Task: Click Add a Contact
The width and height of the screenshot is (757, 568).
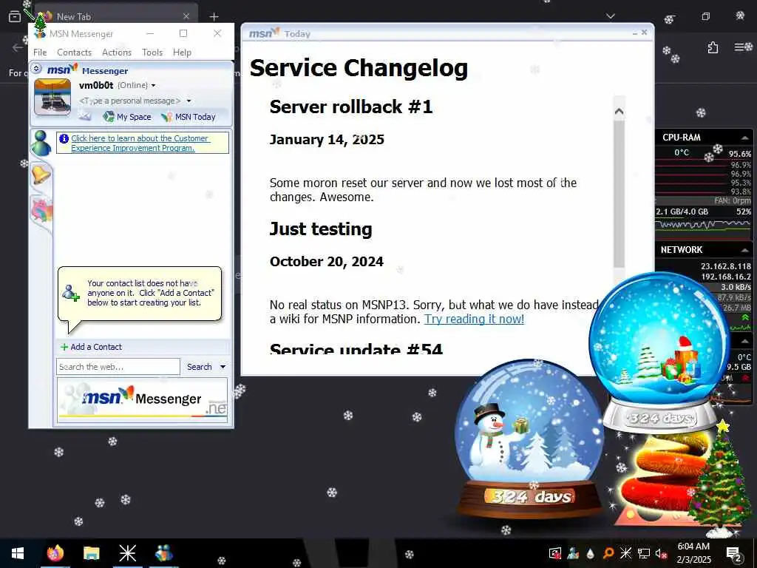Action: click(91, 347)
